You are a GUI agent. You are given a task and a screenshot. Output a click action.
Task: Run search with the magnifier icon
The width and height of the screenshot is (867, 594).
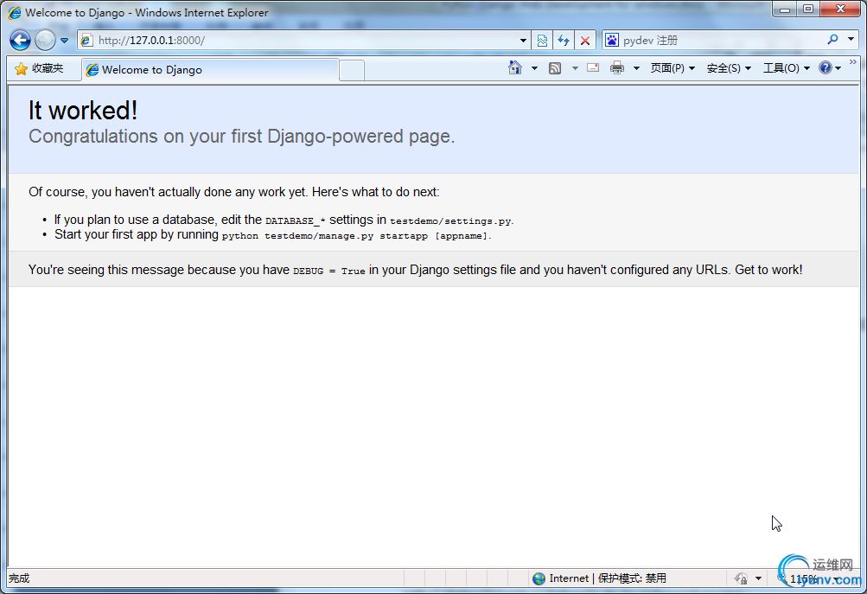pyautogui.click(x=832, y=39)
